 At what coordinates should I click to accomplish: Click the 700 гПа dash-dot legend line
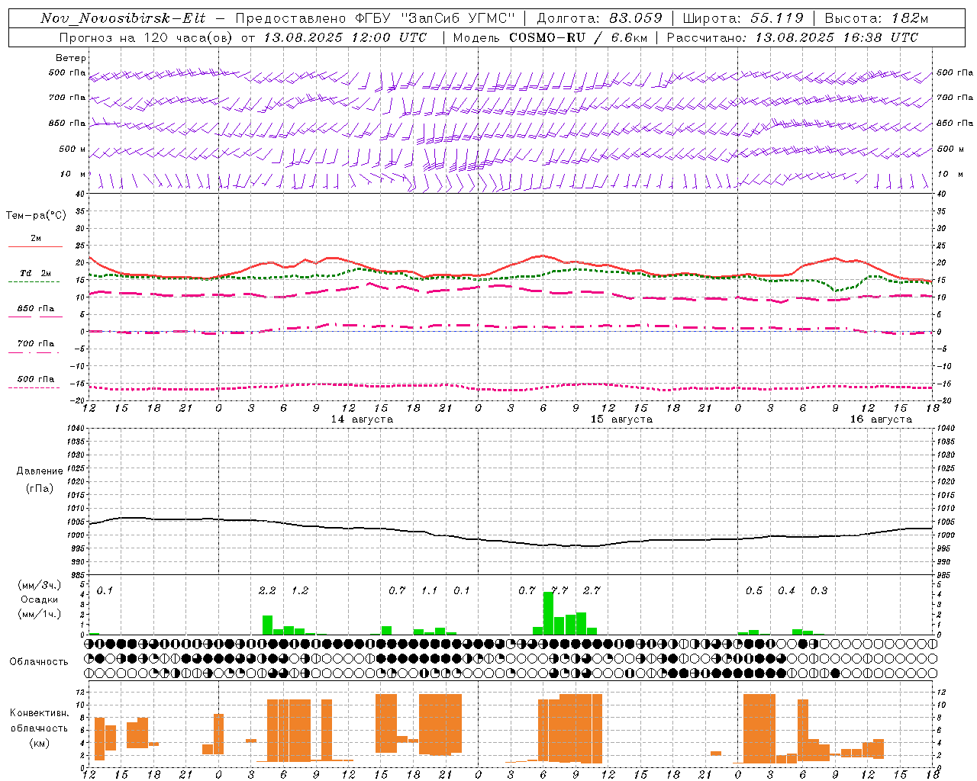(34, 352)
